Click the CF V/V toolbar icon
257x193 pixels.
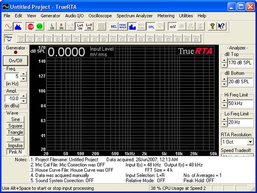[x=191, y=26]
